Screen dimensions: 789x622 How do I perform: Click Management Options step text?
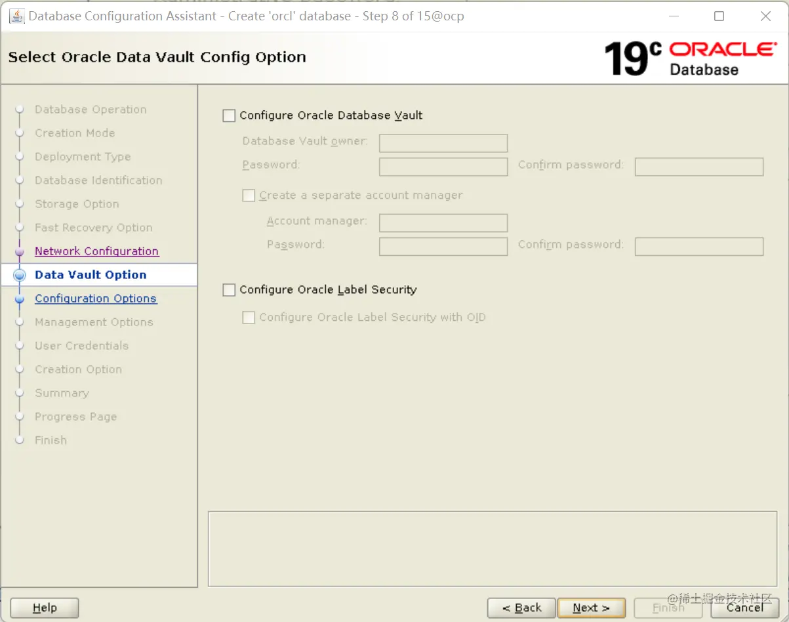(x=94, y=322)
